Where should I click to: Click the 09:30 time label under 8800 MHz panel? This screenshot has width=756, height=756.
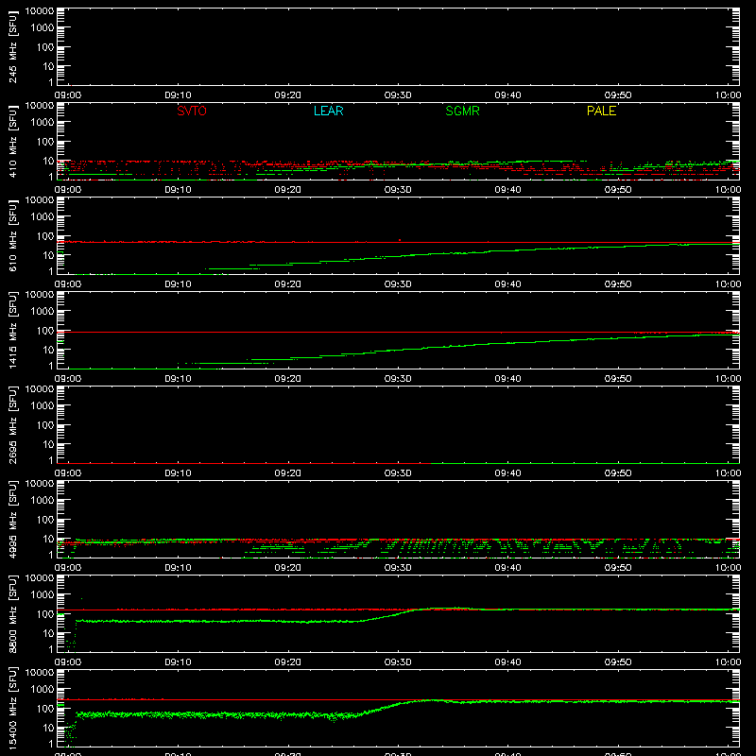pos(398,662)
